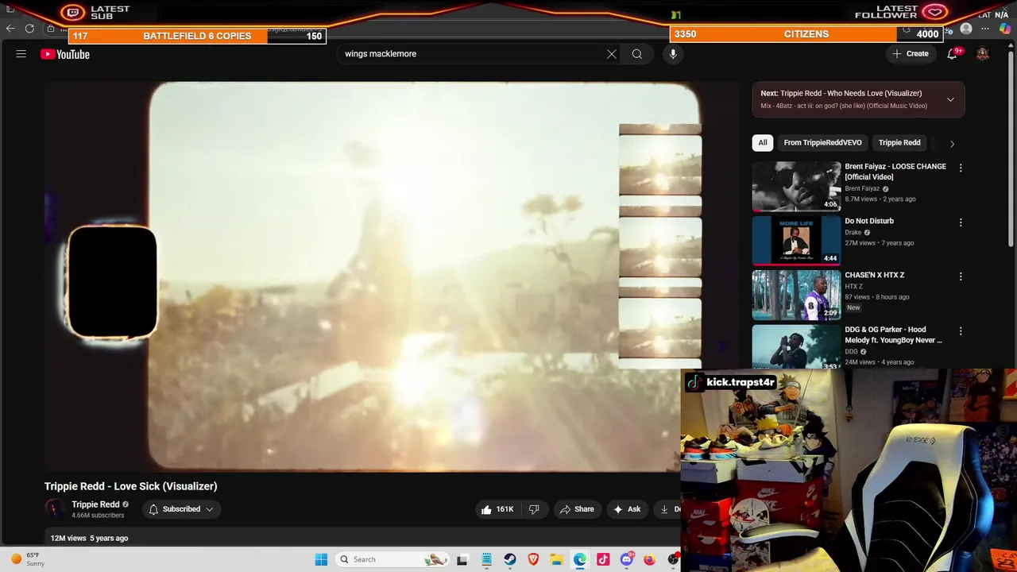
Task: Show more filter chips with arrow
Action: 952,144
